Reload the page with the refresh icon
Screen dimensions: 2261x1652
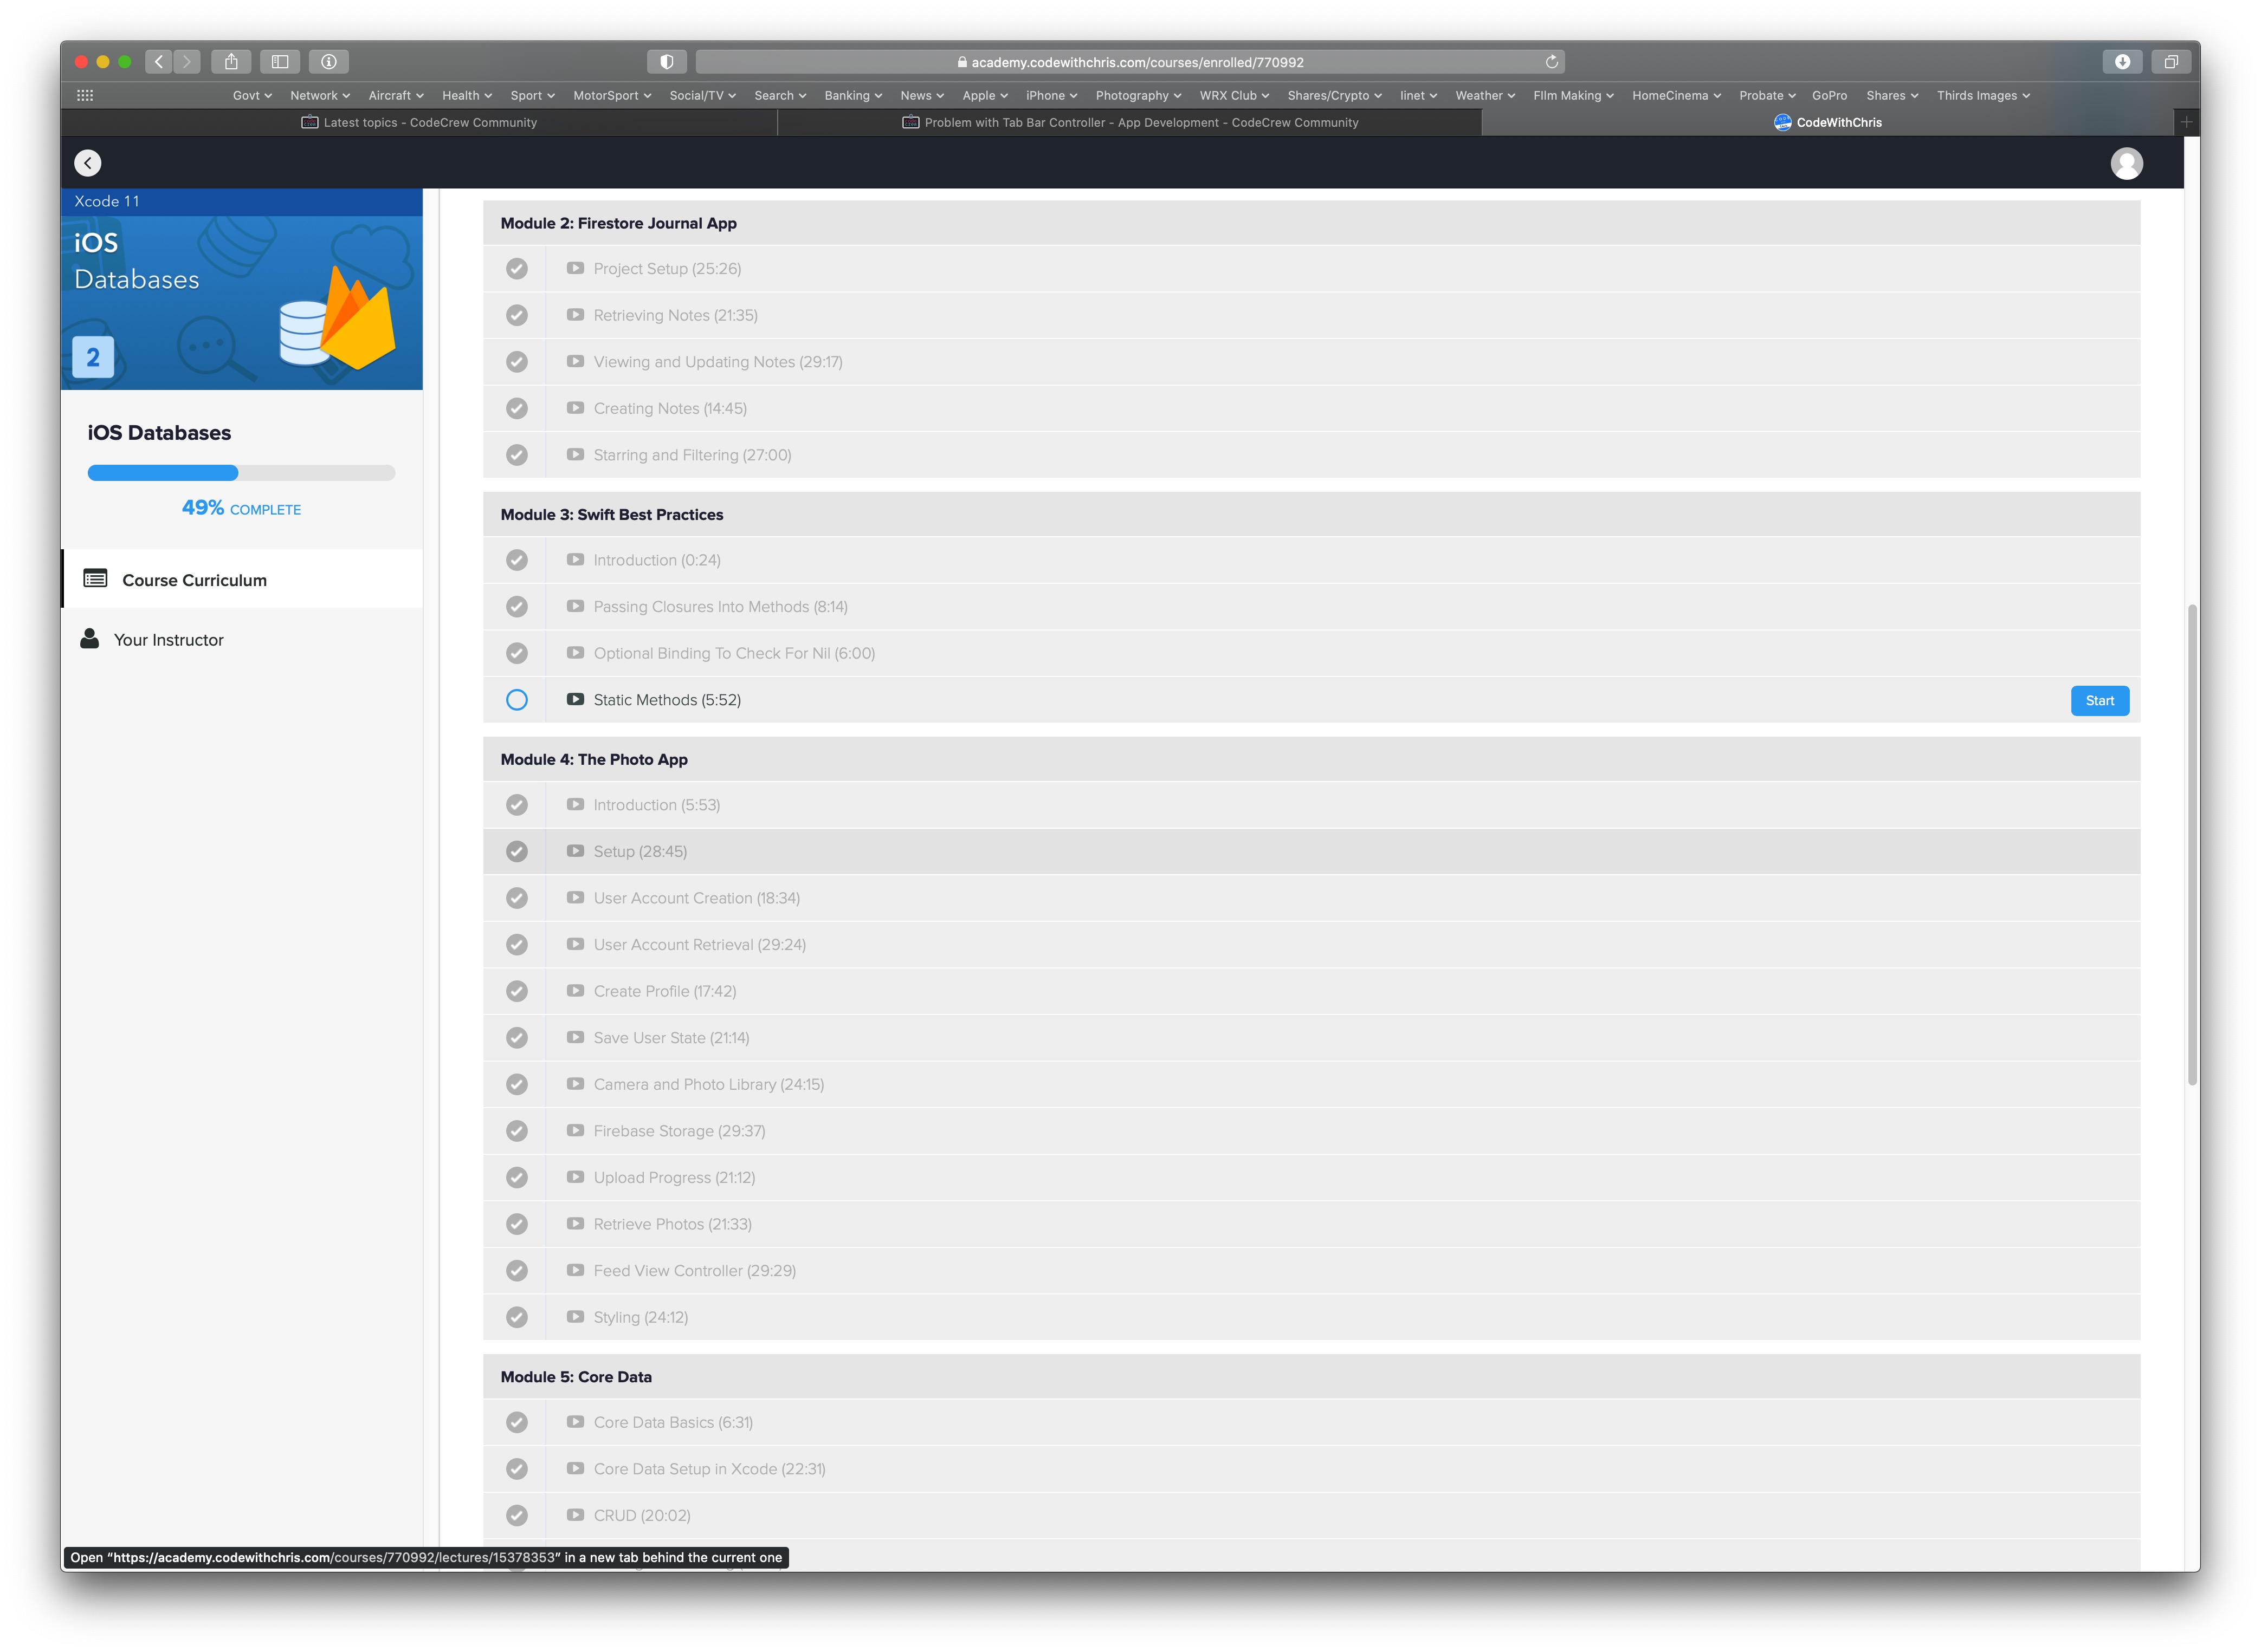(x=1552, y=62)
